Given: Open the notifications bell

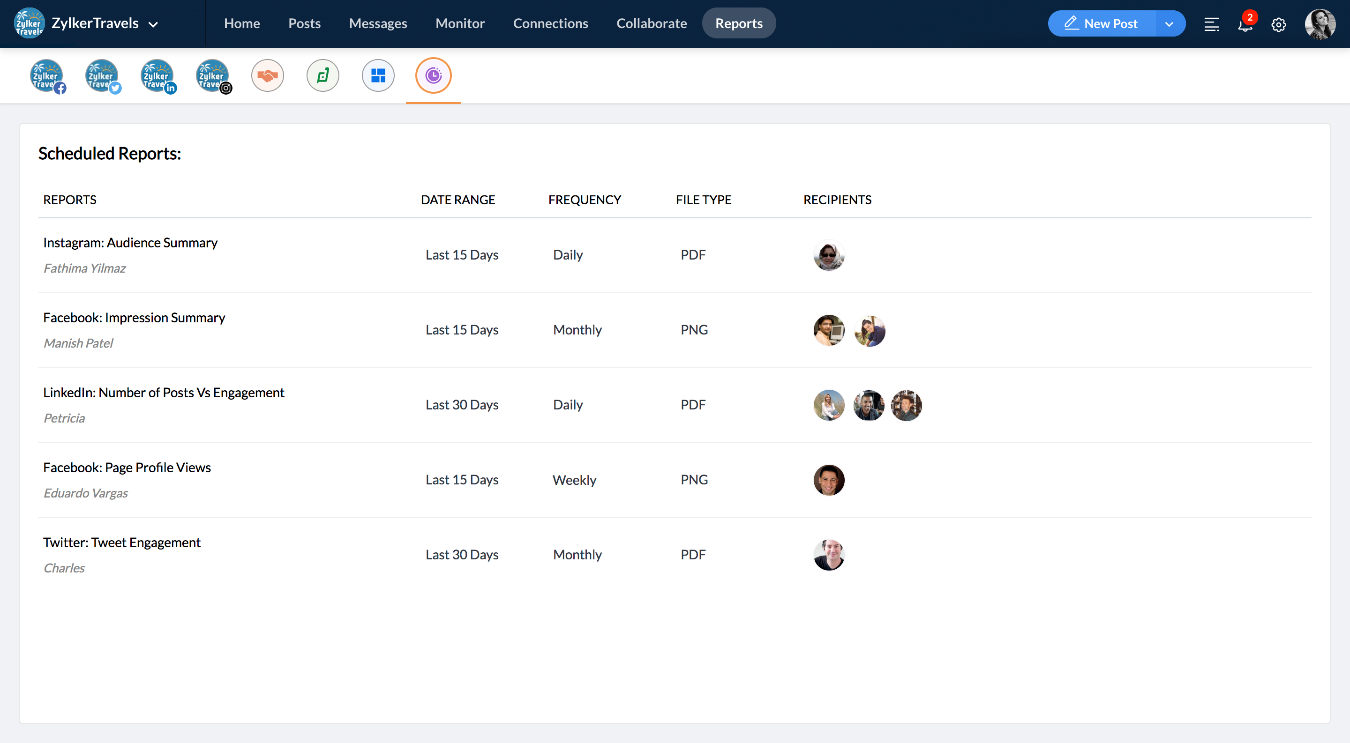Looking at the screenshot, I should 1245,24.
